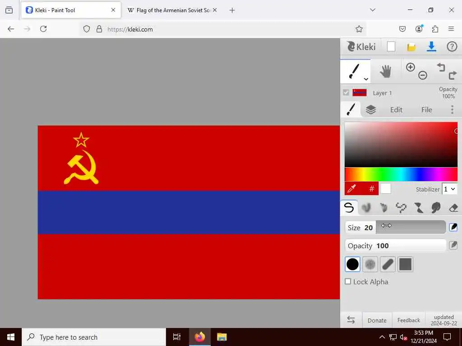462x346 pixels.
Task: Open the Stabilizer level dropdown
Action: [x=450, y=189]
